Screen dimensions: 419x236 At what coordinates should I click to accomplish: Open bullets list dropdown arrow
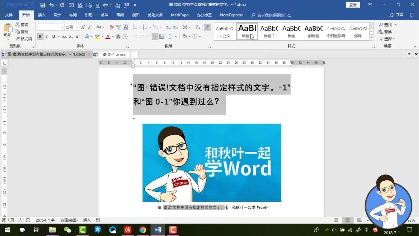pos(140,27)
